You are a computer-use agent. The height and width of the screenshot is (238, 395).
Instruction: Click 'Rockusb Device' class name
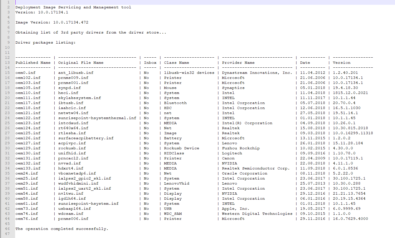181,148
